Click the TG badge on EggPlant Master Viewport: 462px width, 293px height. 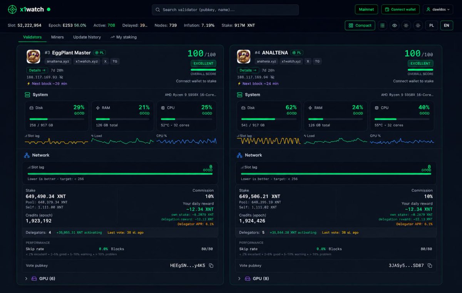click(x=115, y=61)
